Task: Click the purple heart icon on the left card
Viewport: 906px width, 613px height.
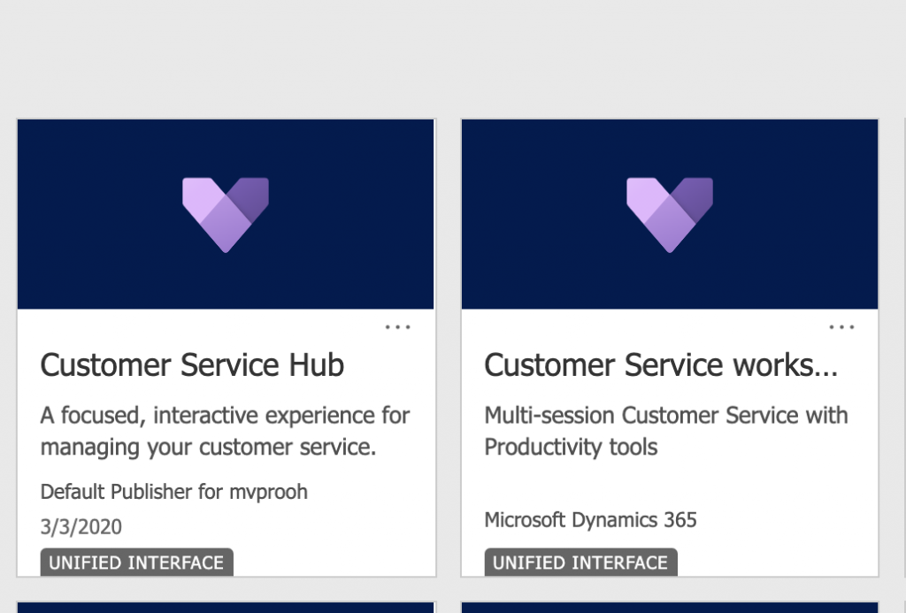Action: 225,212
